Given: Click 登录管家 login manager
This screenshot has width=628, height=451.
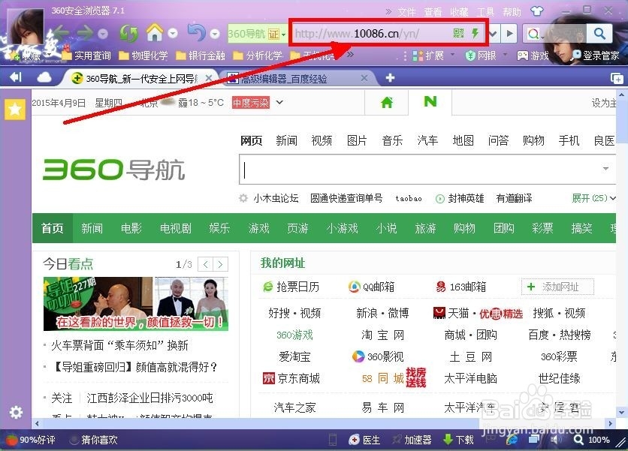Looking at the screenshot, I should click(x=596, y=56).
